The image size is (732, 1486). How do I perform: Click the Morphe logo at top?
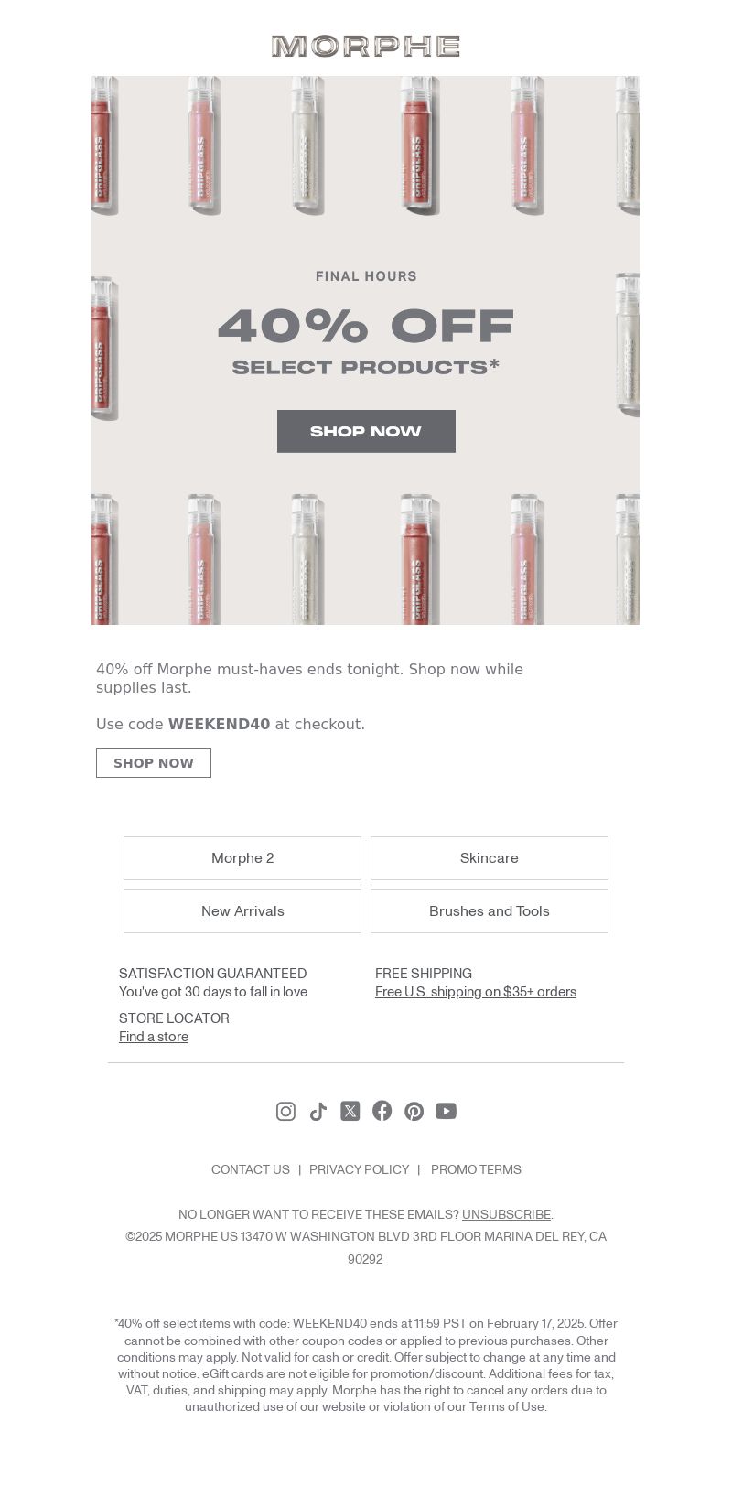click(366, 46)
